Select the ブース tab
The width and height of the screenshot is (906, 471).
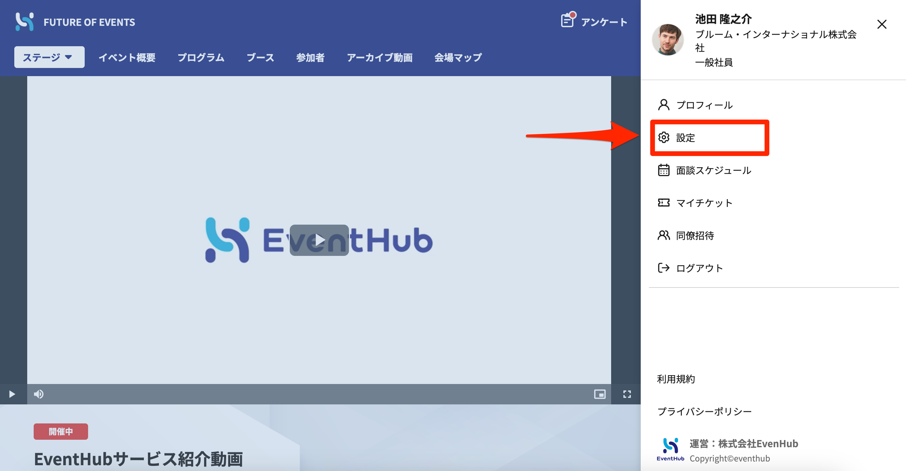(260, 57)
